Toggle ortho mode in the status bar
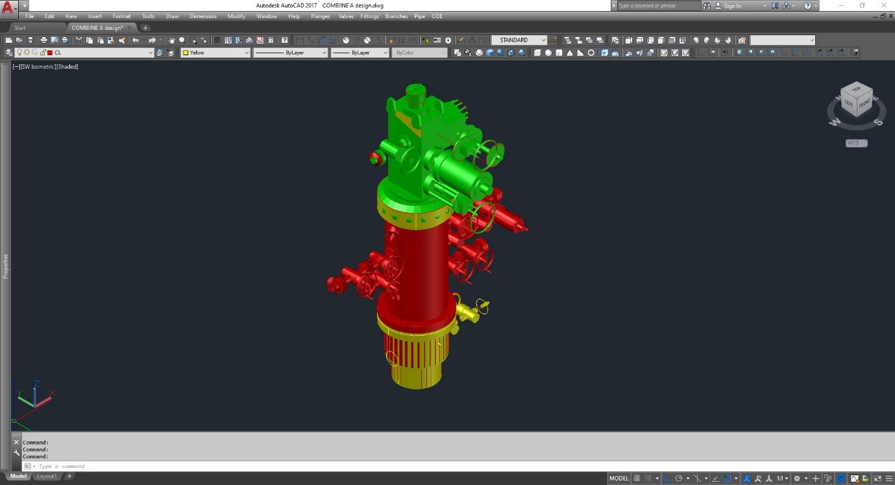This screenshot has height=485, width=895. click(667, 479)
